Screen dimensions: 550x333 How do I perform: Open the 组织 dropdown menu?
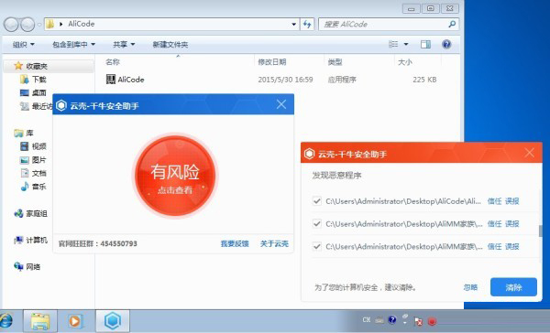[x=24, y=45]
